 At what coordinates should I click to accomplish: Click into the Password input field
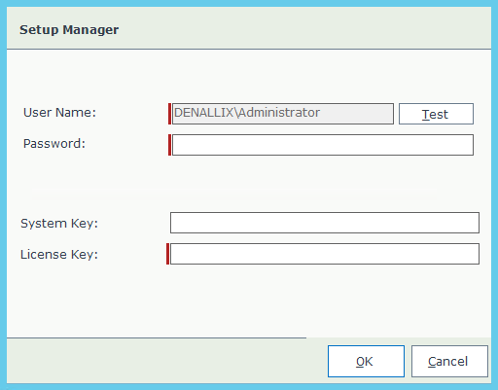[x=323, y=145]
